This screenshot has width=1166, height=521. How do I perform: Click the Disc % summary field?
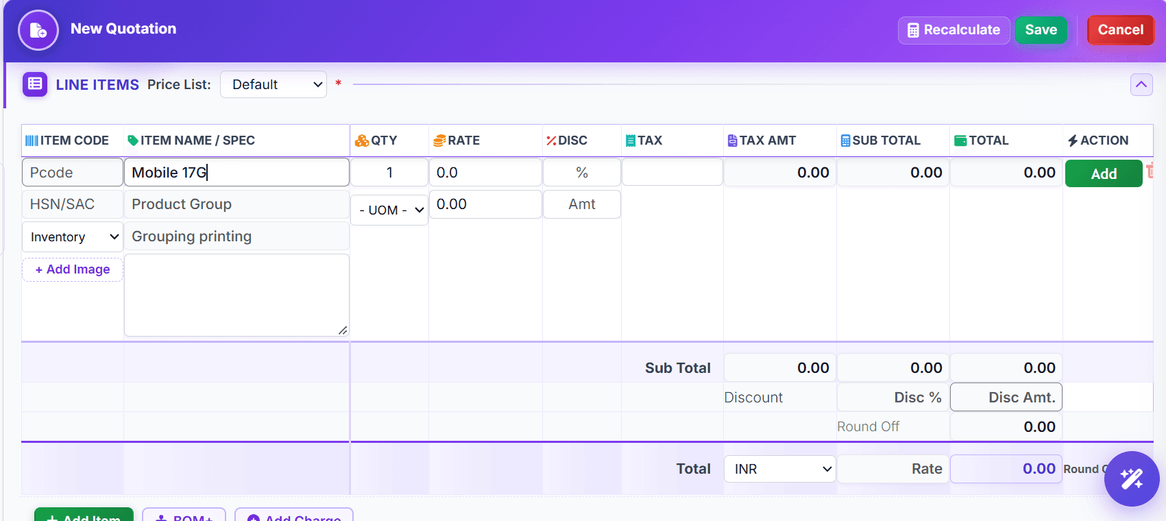(892, 398)
